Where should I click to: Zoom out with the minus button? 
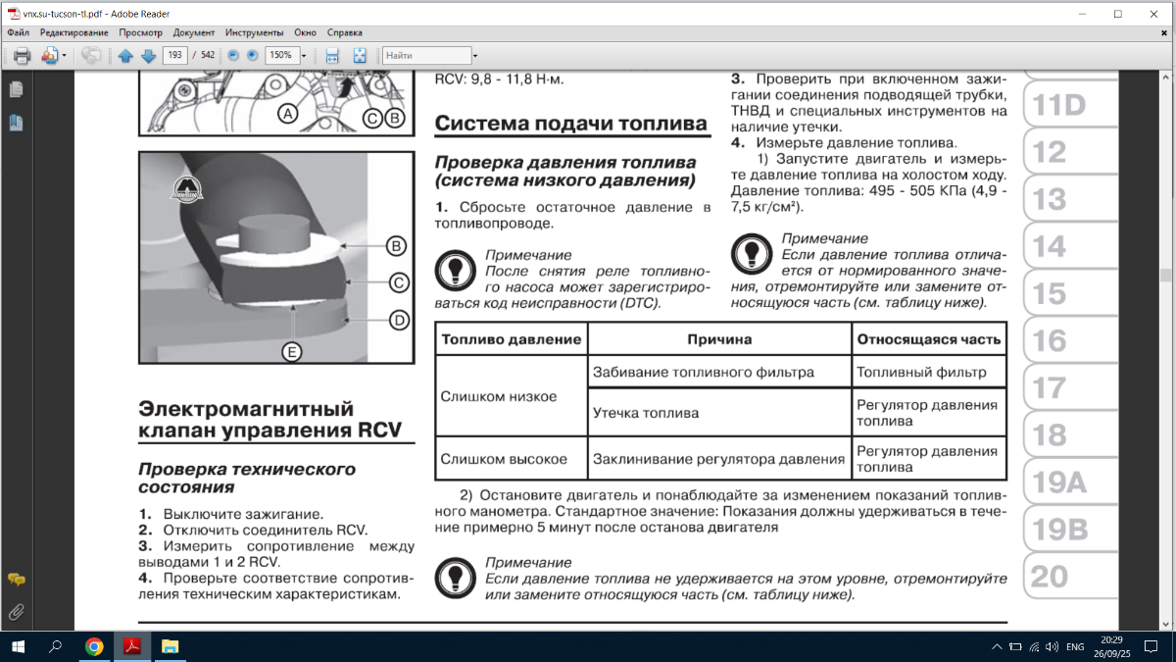(233, 56)
